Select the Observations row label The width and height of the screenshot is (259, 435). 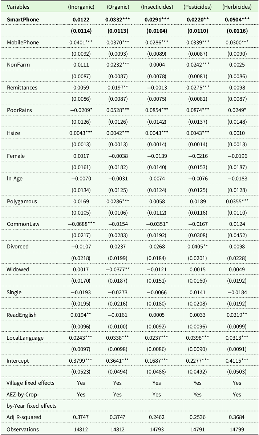[23, 429]
